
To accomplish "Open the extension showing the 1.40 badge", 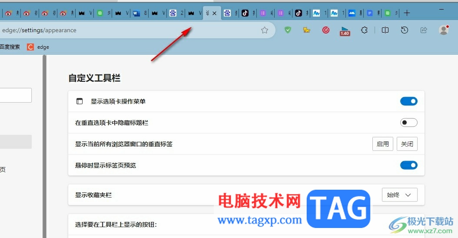I will pos(345,31).
